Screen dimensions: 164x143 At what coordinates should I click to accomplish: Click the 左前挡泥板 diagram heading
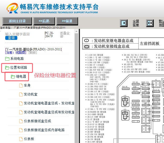tap(150, 43)
